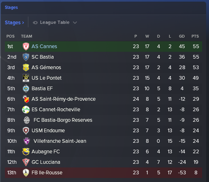Expand the League Table chevron arrow

[75, 23]
